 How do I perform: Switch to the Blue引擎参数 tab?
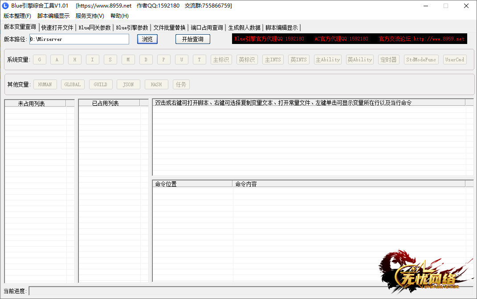tap(132, 28)
